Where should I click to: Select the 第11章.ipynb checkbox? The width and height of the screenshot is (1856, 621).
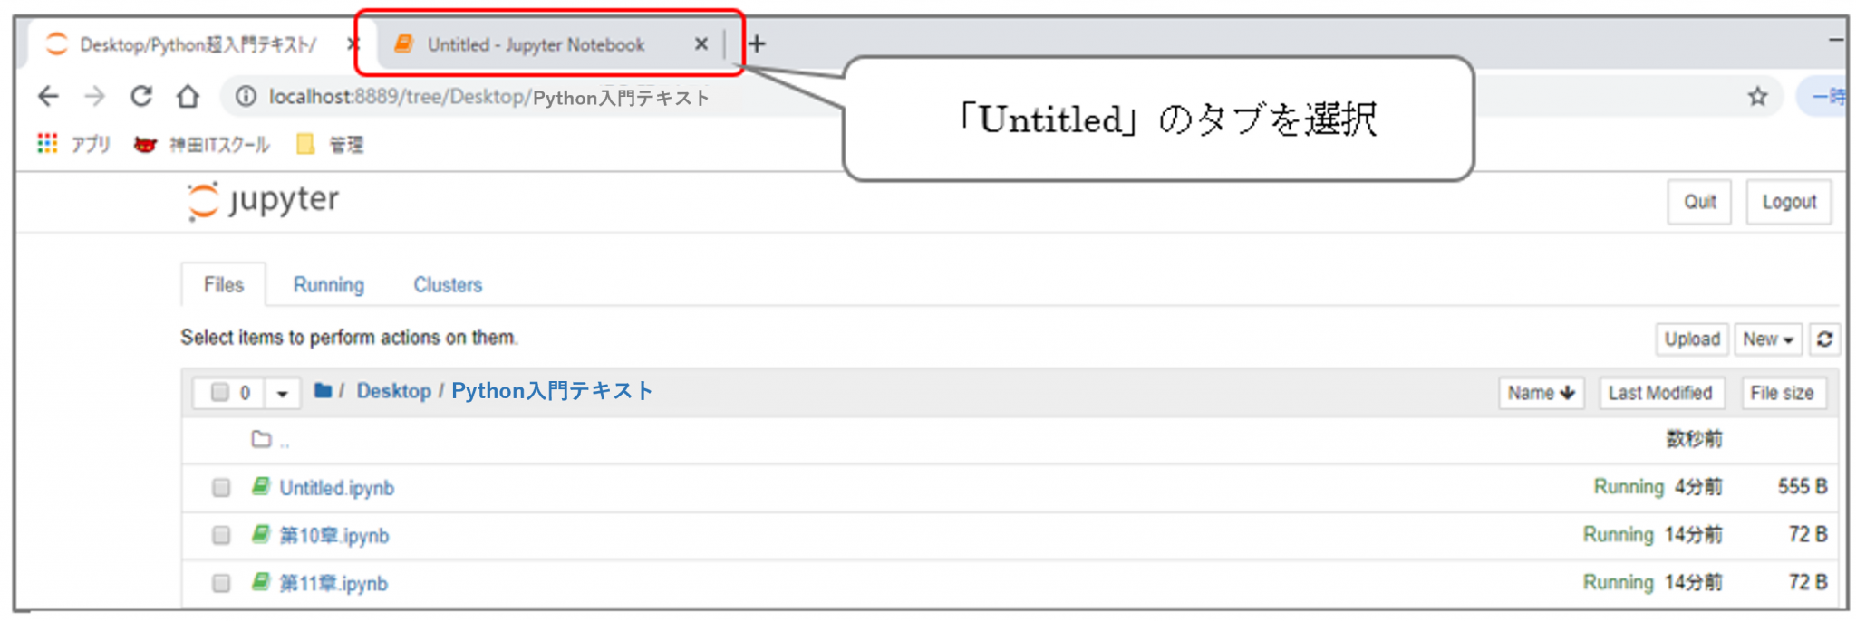point(221,583)
